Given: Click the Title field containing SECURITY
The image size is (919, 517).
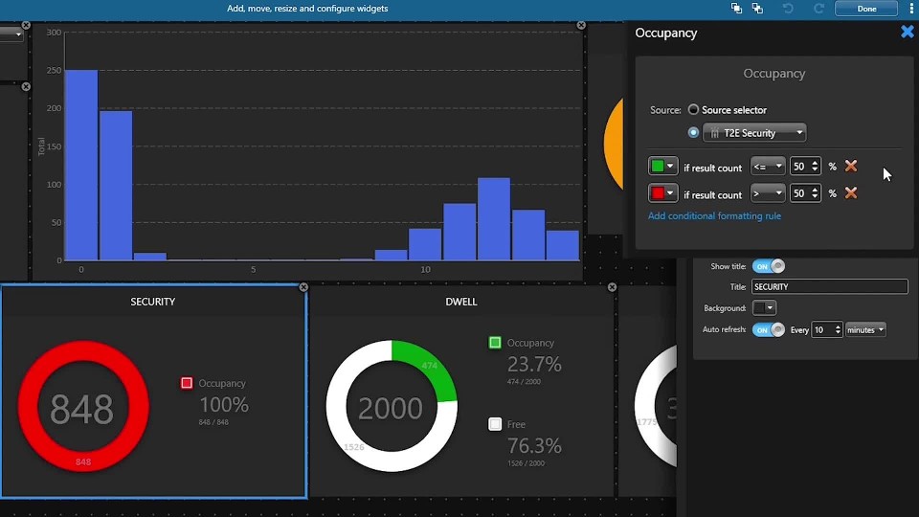Looking at the screenshot, I should [829, 287].
